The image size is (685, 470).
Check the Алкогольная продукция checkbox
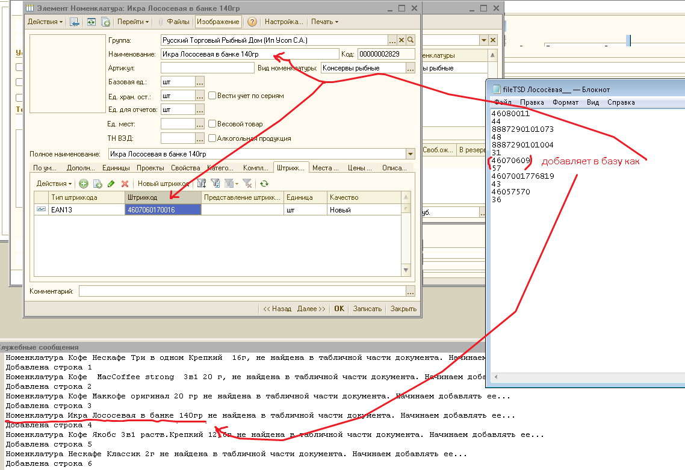(x=212, y=138)
